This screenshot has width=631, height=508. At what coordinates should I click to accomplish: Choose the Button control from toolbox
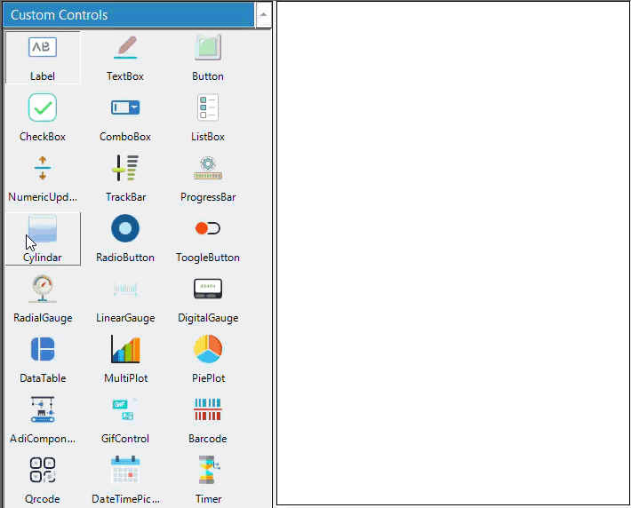pyautogui.click(x=208, y=58)
